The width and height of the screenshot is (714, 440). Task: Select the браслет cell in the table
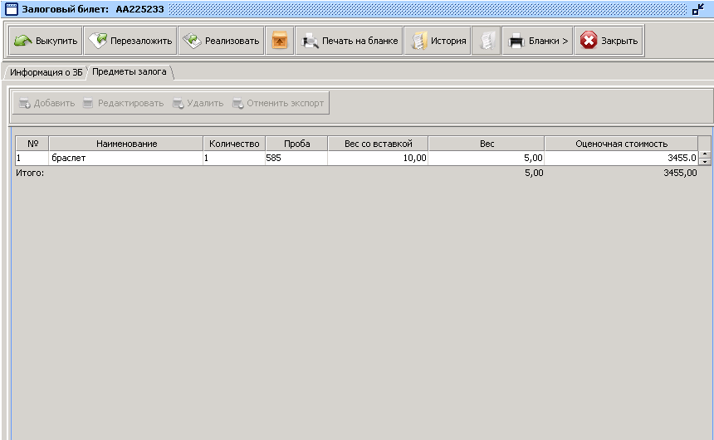(x=126, y=158)
